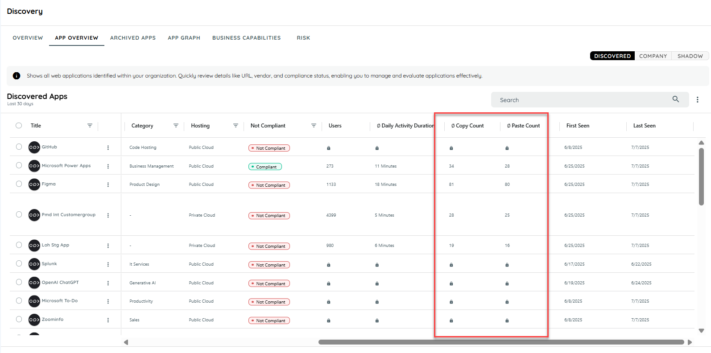Open the Not Compliant column filter
Viewport: 711px width, 353px height.
pos(314,126)
